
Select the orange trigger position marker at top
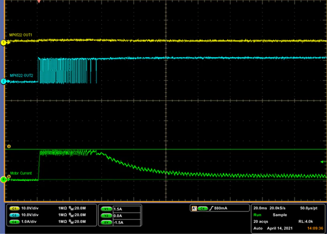point(39,2)
